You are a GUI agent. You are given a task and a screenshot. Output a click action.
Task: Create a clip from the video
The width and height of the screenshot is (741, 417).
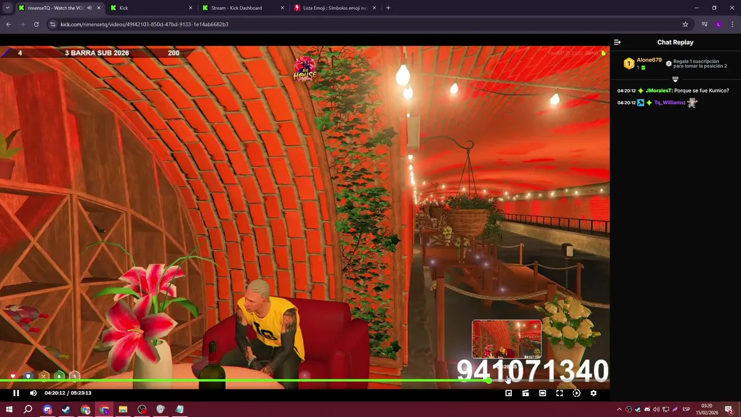(526, 393)
